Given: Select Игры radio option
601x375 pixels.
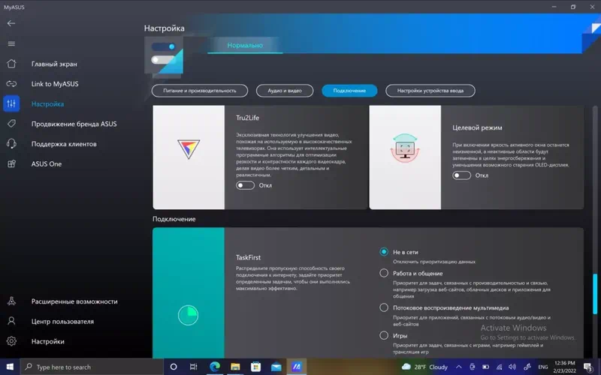Looking at the screenshot, I should 384,335.
